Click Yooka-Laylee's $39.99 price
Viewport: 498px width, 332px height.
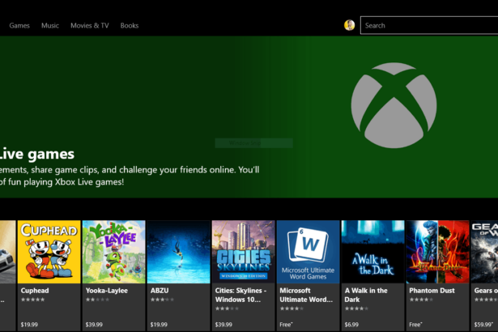click(x=94, y=325)
